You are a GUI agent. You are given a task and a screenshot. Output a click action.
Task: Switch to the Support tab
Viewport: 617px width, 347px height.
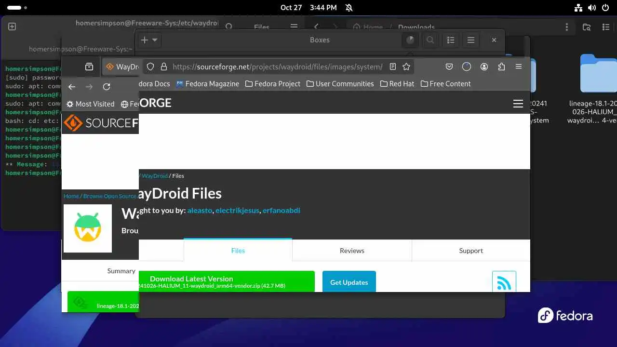click(x=471, y=251)
